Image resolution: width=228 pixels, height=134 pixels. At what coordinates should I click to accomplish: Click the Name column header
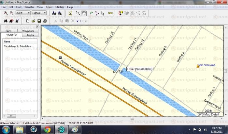click(7, 42)
